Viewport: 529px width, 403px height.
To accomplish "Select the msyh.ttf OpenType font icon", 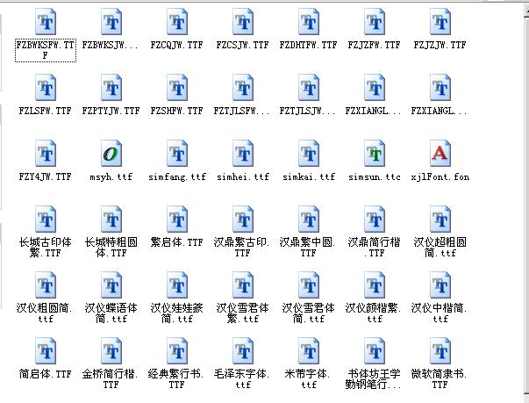I will pos(111,154).
